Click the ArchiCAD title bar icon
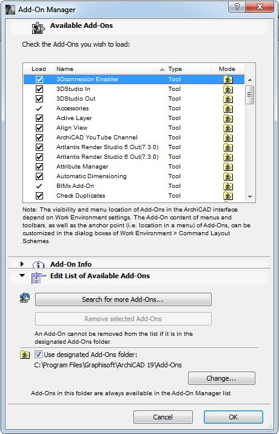279x434 pixels. point(10,9)
